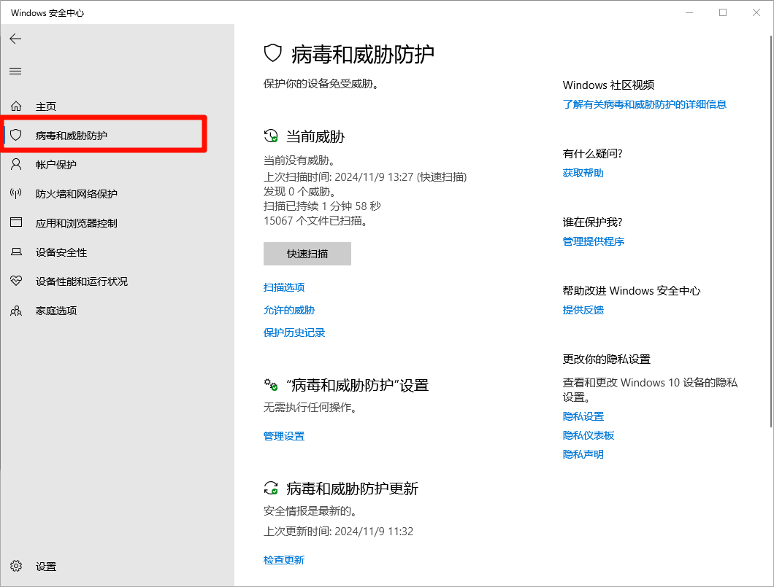Click the wireless icon for 防火墙和网络保护

click(x=16, y=193)
